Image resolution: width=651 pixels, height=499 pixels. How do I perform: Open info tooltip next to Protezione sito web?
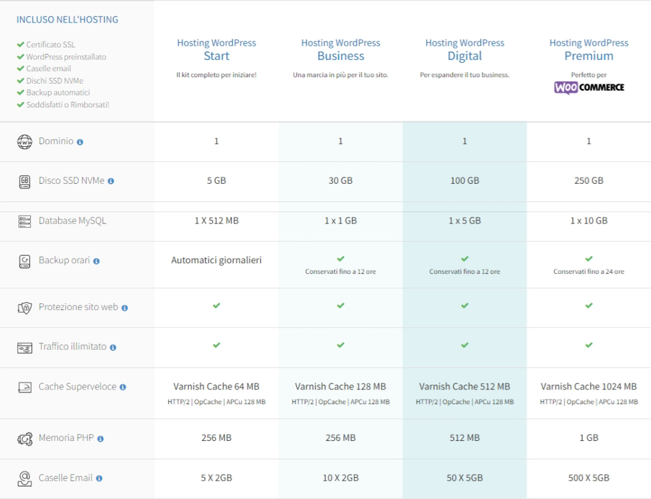[124, 308]
